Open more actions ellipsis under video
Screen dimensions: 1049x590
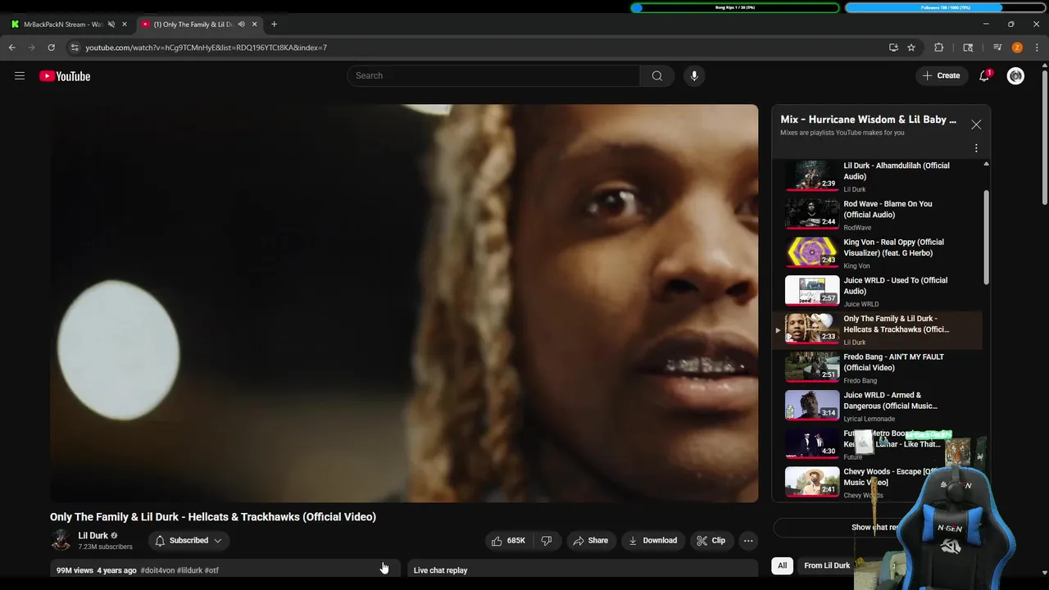pyautogui.click(x=747, y=540)
